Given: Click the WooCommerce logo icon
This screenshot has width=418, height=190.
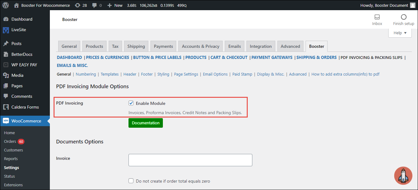Looking at the screenshot, I should (x=6, y=121).
